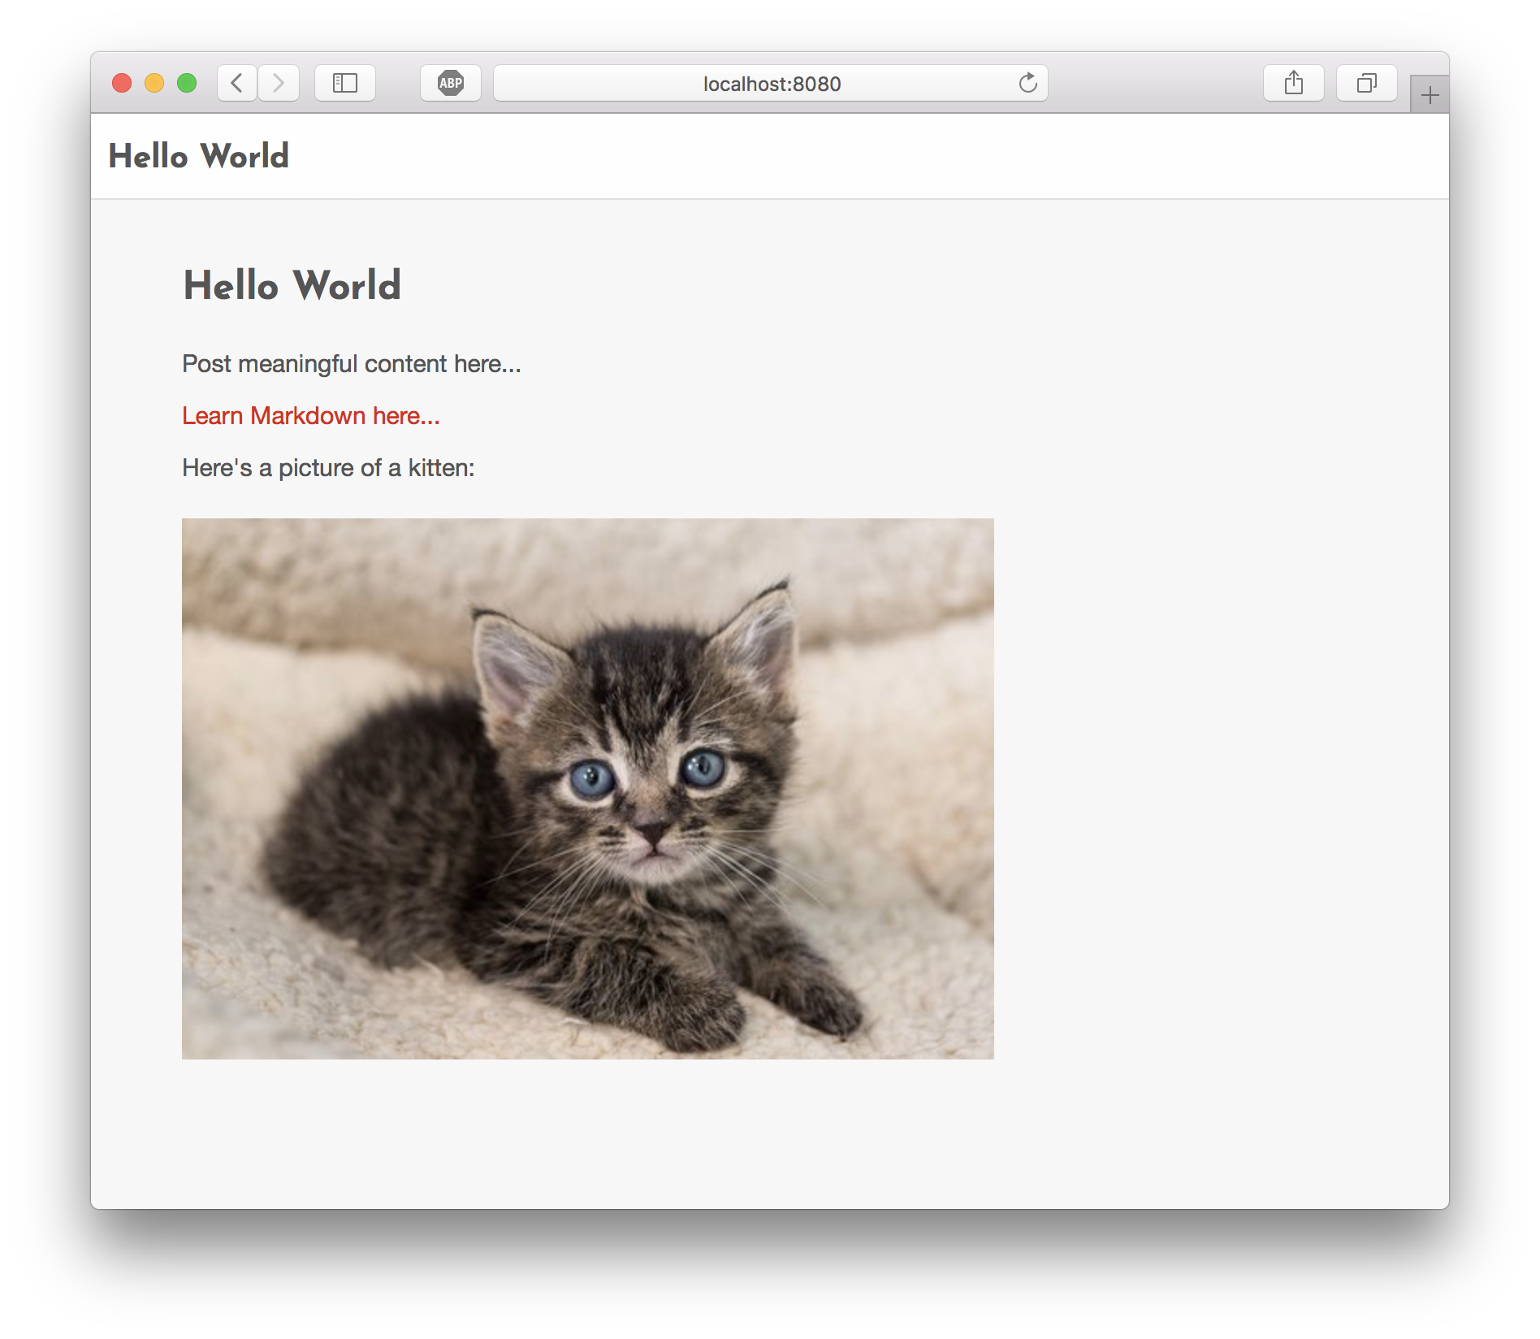The width and height of the screenshot is (1540, 1339).
Task: Show the tab overview
Action: [1367, 83]
